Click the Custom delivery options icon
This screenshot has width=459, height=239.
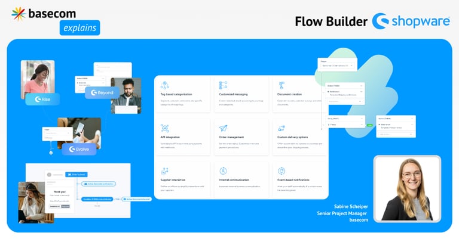281,128
